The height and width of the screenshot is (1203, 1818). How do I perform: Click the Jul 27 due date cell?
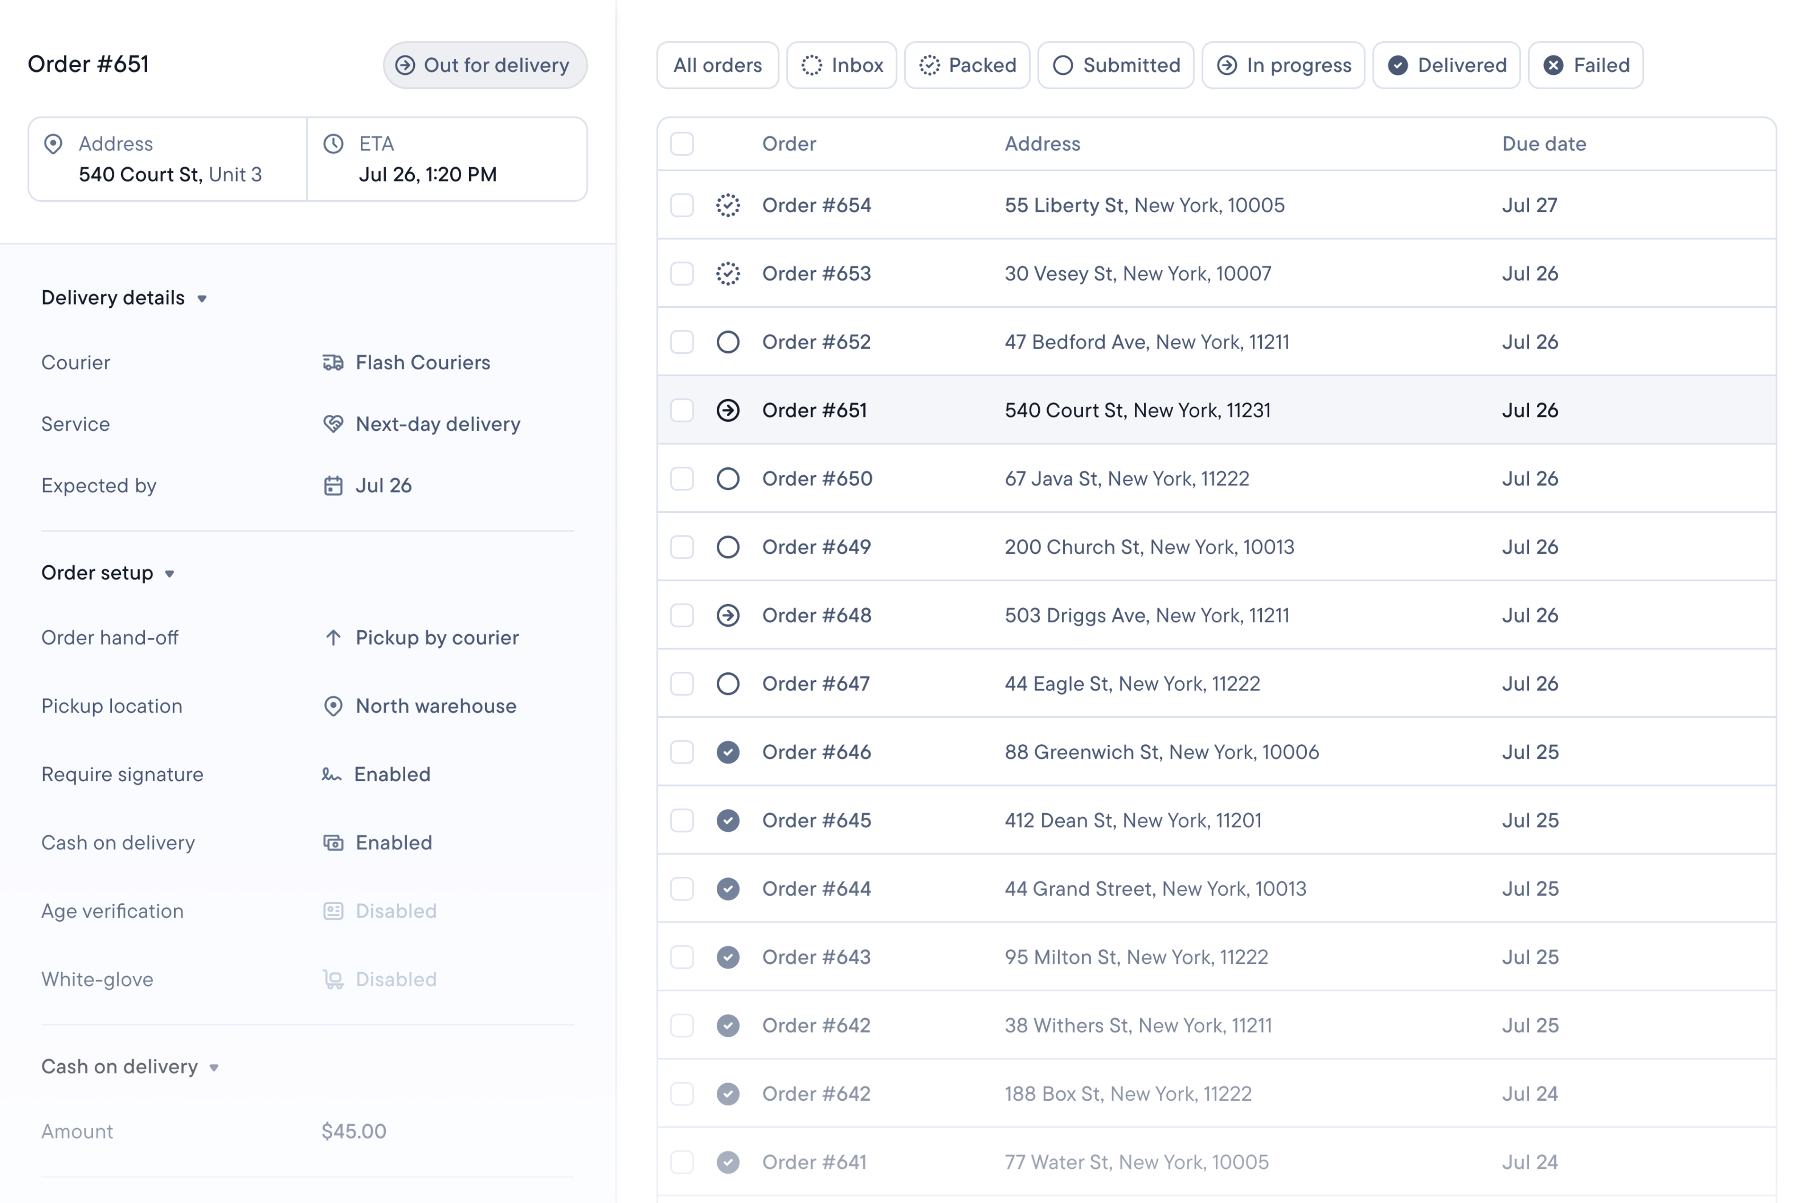click(x=1529, y=205)
